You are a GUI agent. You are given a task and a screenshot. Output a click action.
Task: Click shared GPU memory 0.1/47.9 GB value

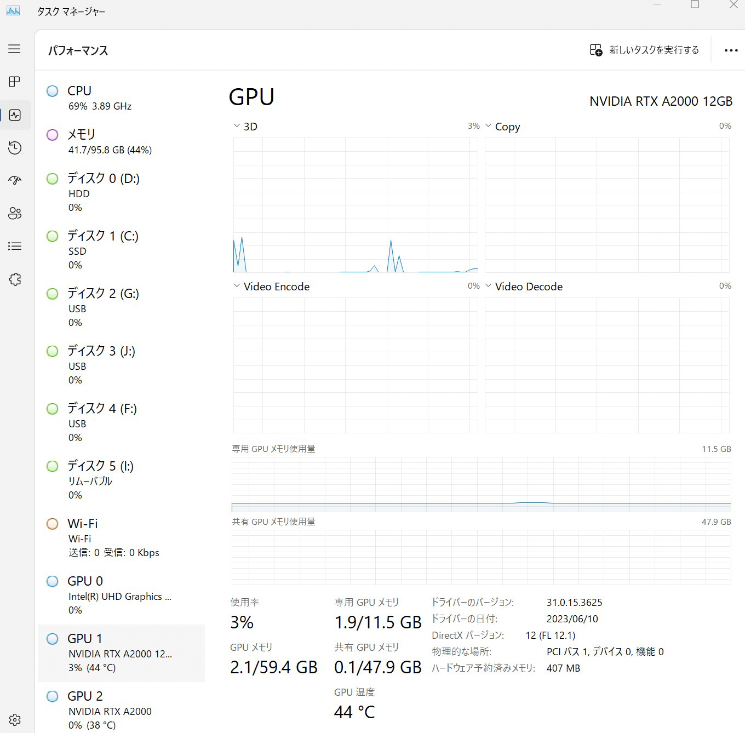click(378, 667)
